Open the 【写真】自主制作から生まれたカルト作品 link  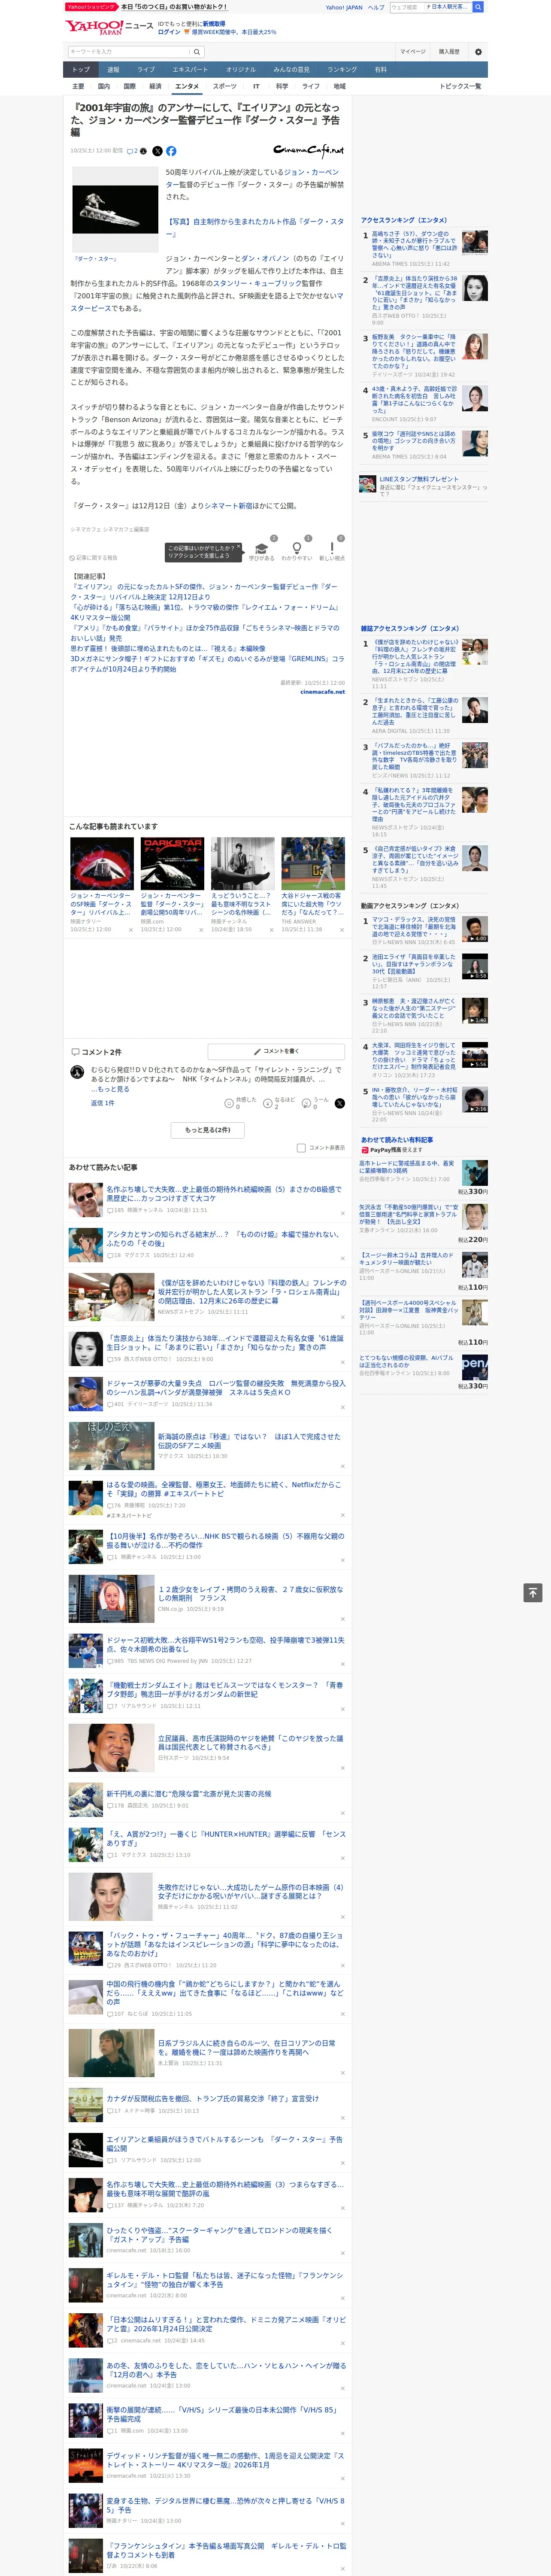[254, 227]
